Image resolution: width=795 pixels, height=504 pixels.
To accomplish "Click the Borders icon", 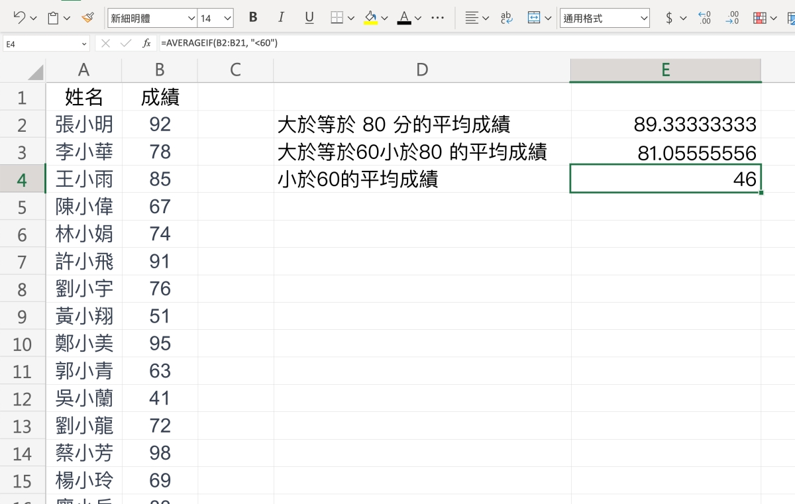I will pyautogui.click(x=337, y=18).
